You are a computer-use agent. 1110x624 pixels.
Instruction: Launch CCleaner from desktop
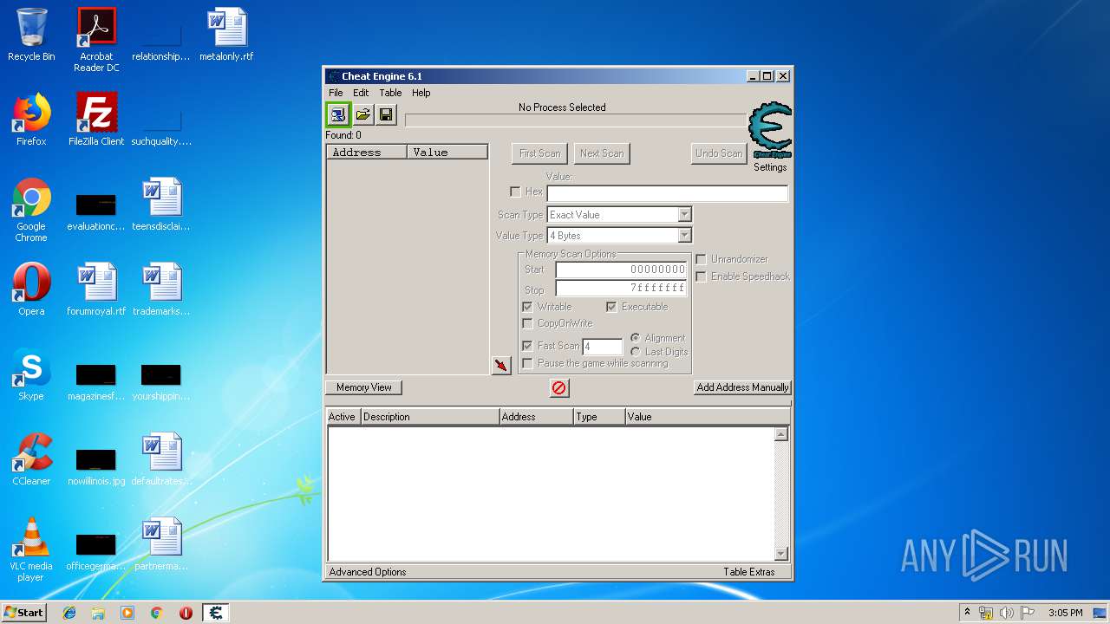[31, 459]
